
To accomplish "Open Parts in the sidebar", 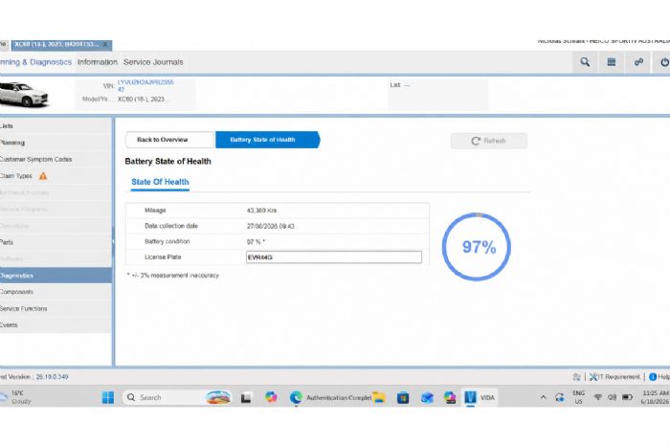I will pos(56,242).
